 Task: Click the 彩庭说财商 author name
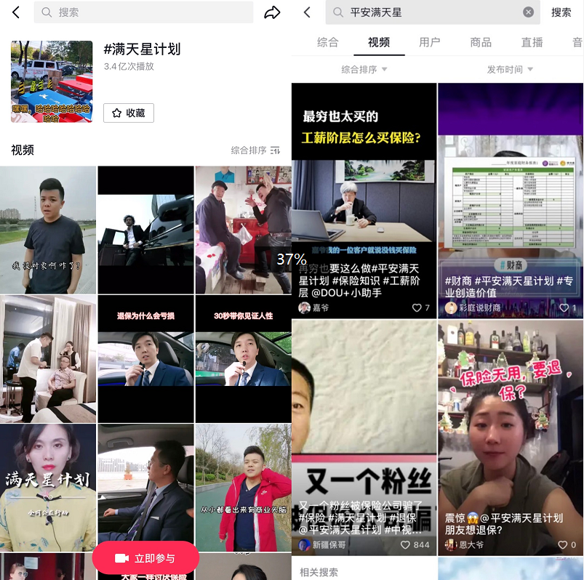(x=480, y=307)
